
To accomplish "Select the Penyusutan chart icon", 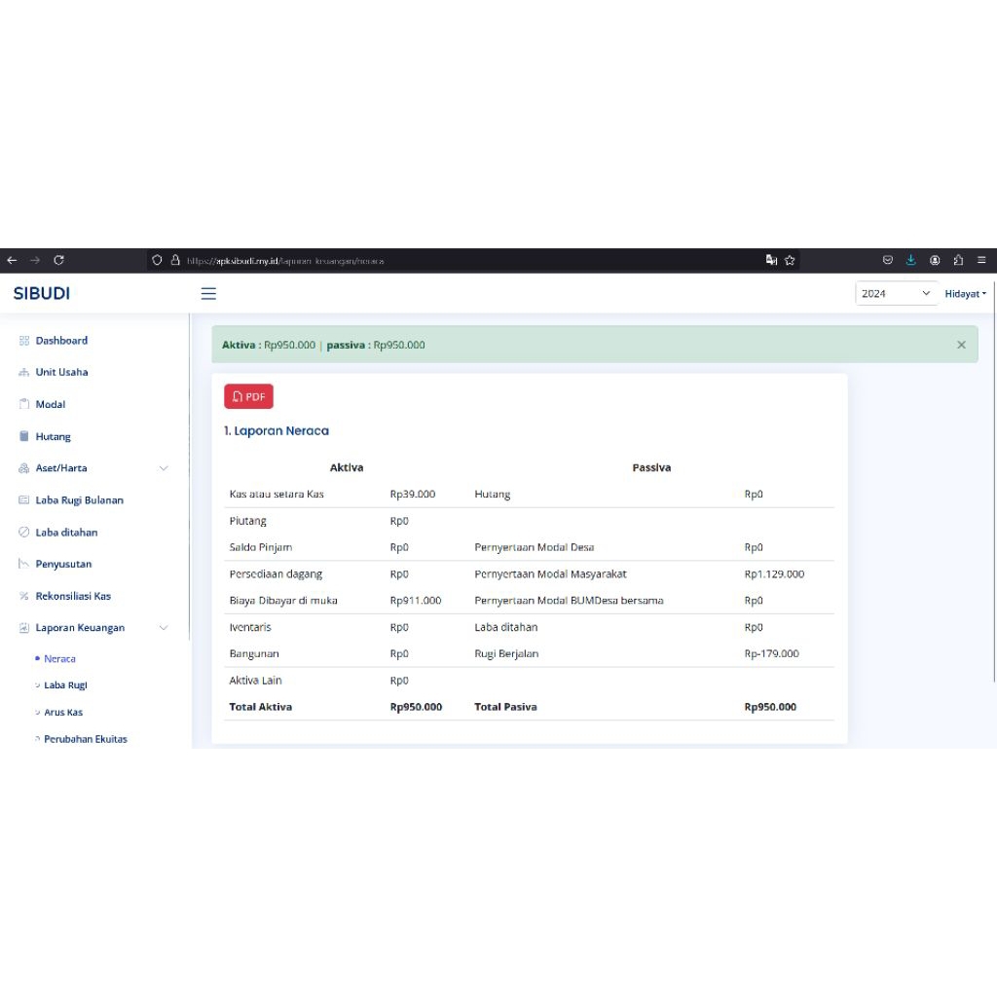I will point(23,564).
